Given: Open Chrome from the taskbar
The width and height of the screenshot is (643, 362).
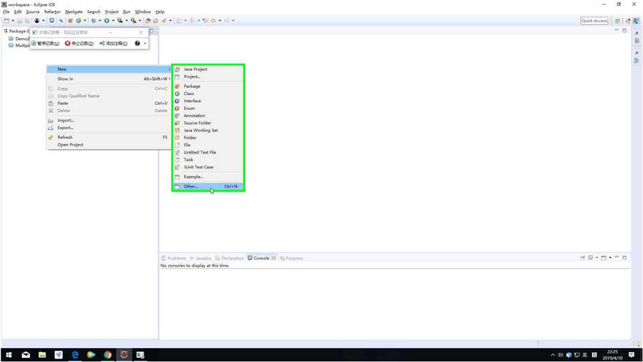Looking at the screenshot, I should click(x=108, y=355).
